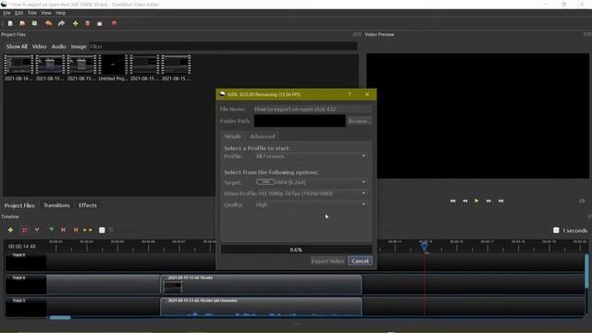Click the green Import Files plus icon
Image resolution: width=592 pixels, height=333 pixels.
(x=76, y=23)
